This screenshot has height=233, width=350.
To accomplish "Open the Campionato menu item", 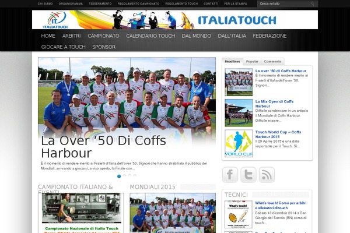I will pyautogui.click(x=103, y=36).
